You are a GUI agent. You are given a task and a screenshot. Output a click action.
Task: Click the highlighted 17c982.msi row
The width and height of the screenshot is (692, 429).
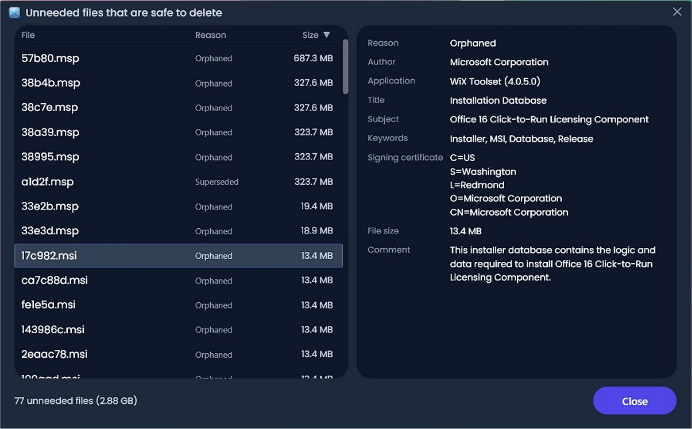[x=179, y=256]
